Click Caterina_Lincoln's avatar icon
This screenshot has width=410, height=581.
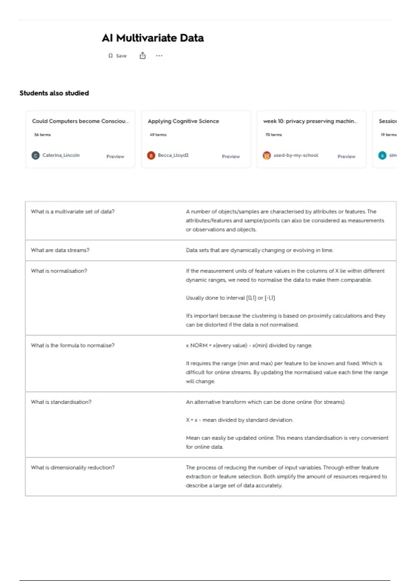36,156
